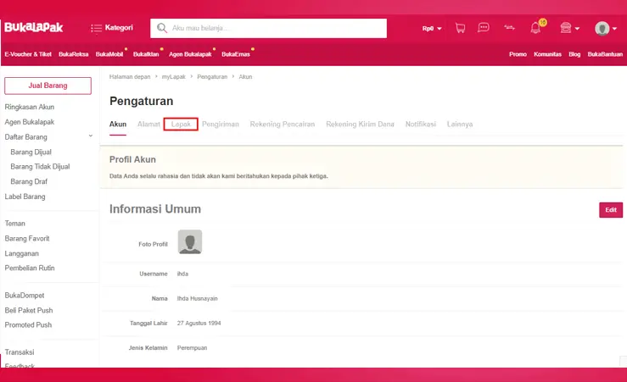The image size is (627, 382).
Task: Open BukaDompet in sidebar
Action: 25,296
